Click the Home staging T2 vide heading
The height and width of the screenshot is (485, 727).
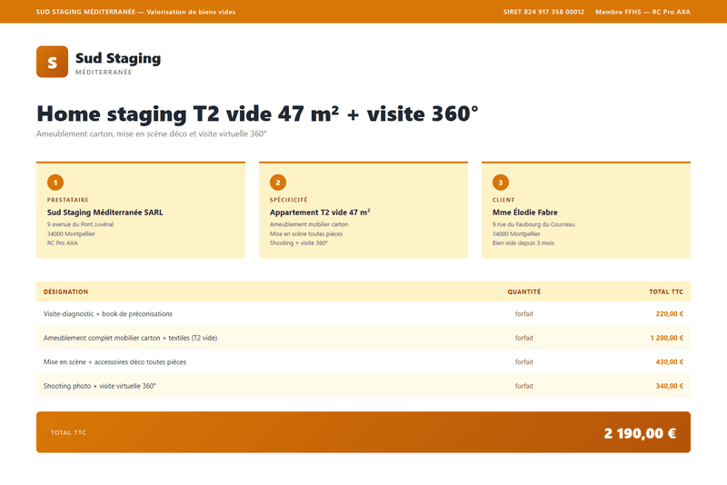coord(257,114)
